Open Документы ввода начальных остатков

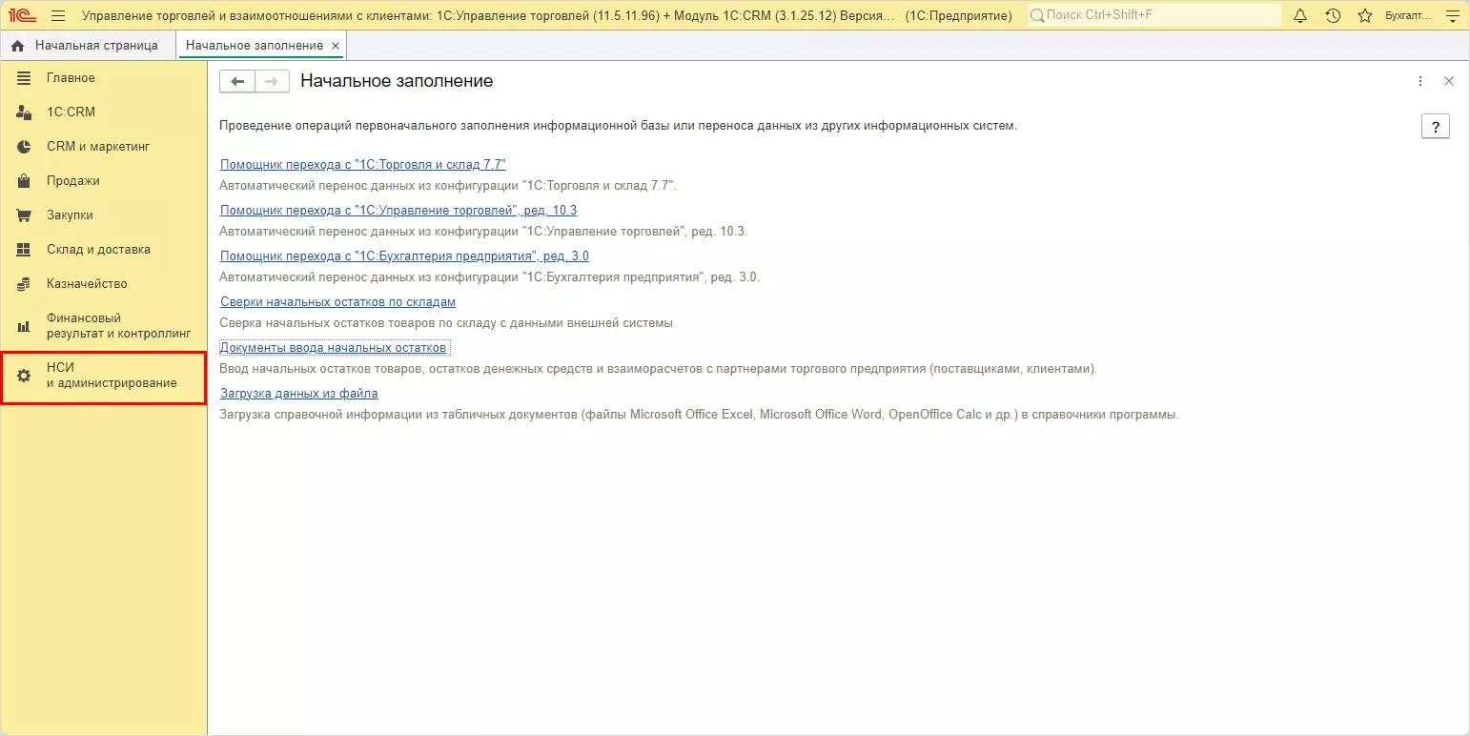(x=334, y=347)
